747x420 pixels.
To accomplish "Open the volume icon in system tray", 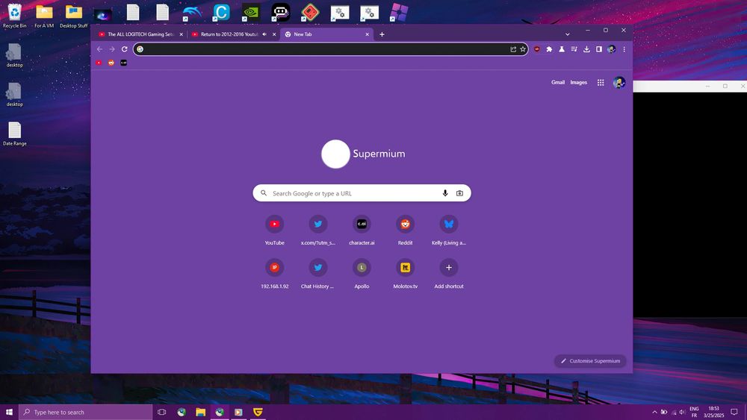I will pyautogui.click(x=682, y=412).
